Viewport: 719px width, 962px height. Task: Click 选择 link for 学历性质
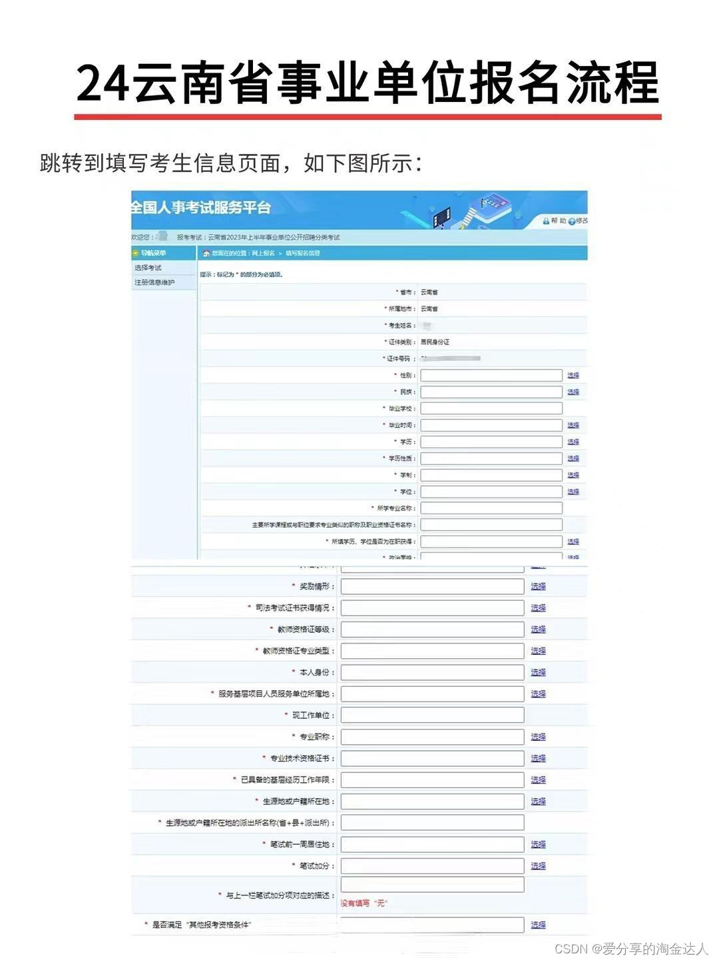click(x=573, y=458)
